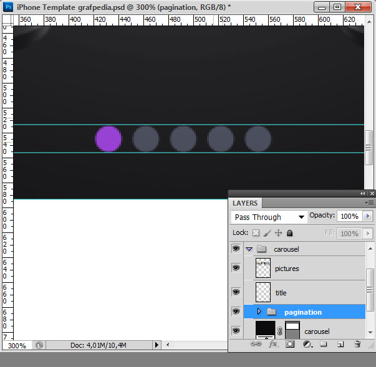Lock layer position
Screen dimensions: 376x367
[278, 233]
